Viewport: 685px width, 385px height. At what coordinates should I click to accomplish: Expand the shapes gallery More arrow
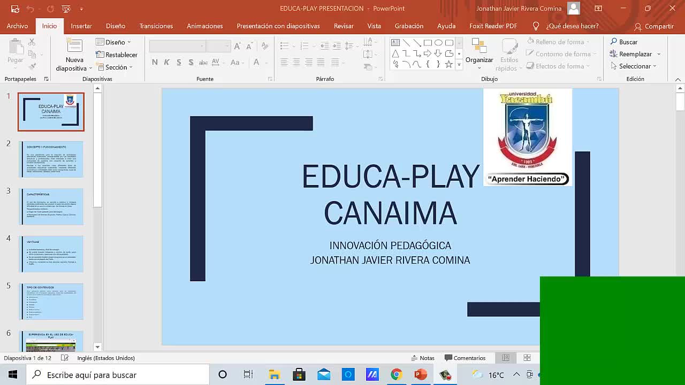459,65
